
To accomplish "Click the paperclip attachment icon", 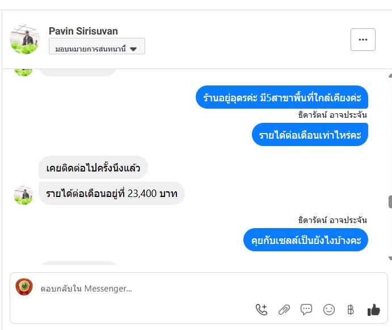I will click(284, 310).
